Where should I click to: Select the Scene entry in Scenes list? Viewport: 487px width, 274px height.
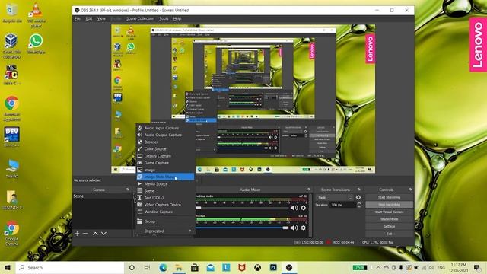[102, 196]
